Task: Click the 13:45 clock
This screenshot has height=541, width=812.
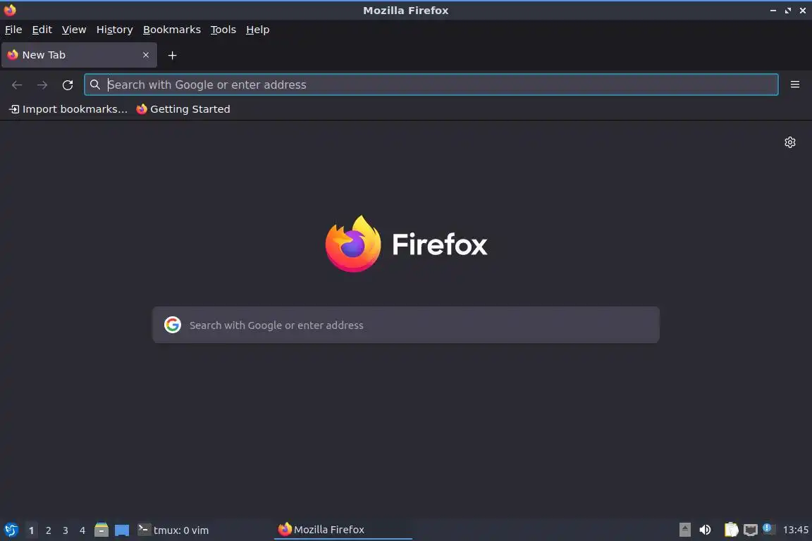Action: pos(795,530)
